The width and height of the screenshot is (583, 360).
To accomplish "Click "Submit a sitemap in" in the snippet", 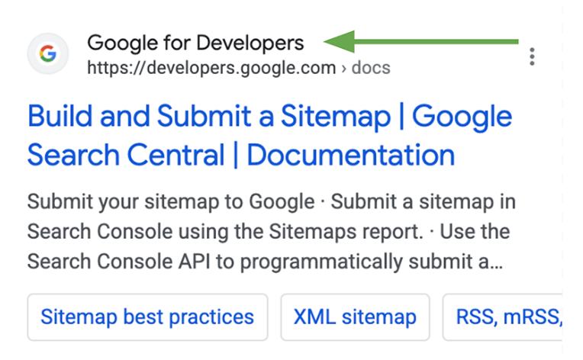I will pos(422,202).
